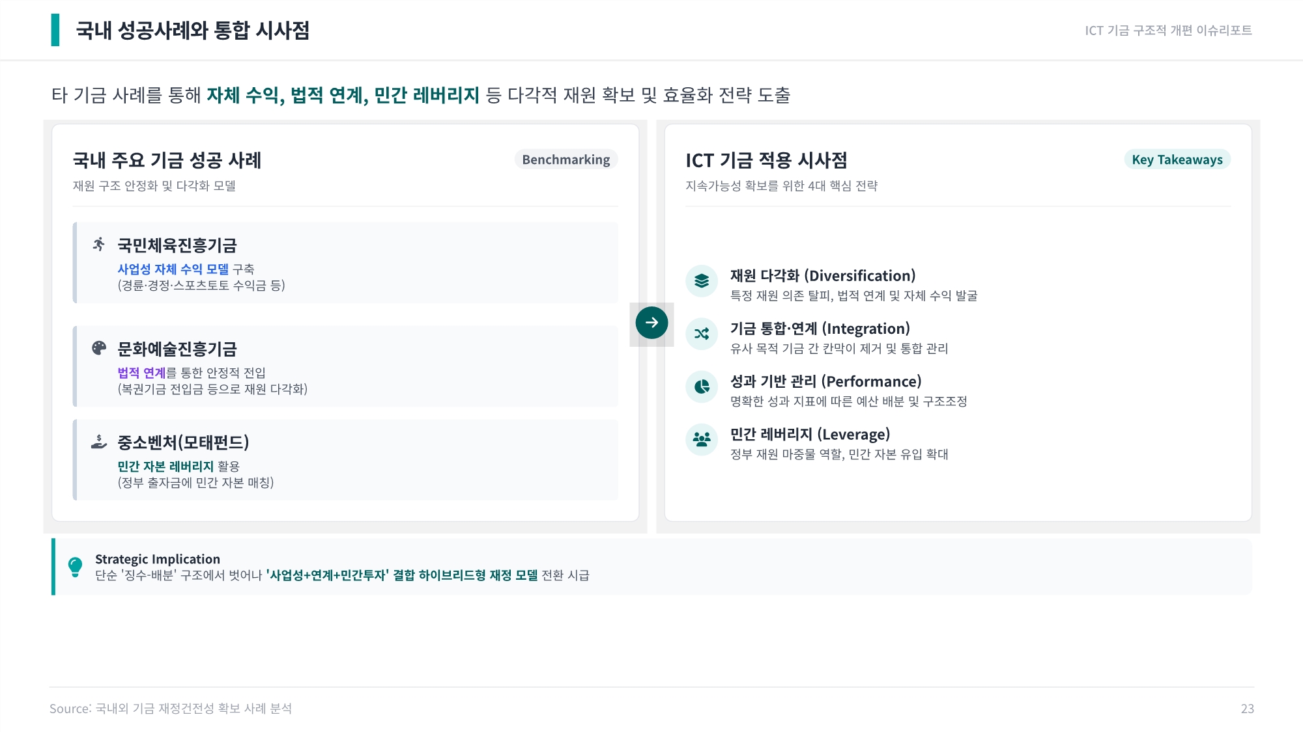This screenshot has width=1303, height=732.
Task: Click the layers icon for 재원 다각화
Action: point(702,281)
